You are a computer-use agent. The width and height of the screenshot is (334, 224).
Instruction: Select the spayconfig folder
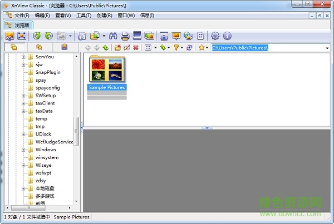point(47,88)
